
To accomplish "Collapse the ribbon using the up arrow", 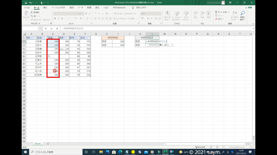I will (x=253, y=24).
